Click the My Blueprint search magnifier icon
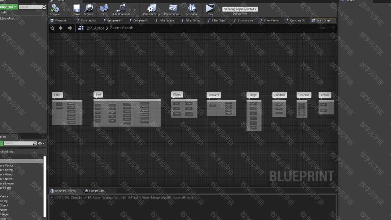Viewport: 391px width, 220px height. pyautogui.click(x=35, y=143)
